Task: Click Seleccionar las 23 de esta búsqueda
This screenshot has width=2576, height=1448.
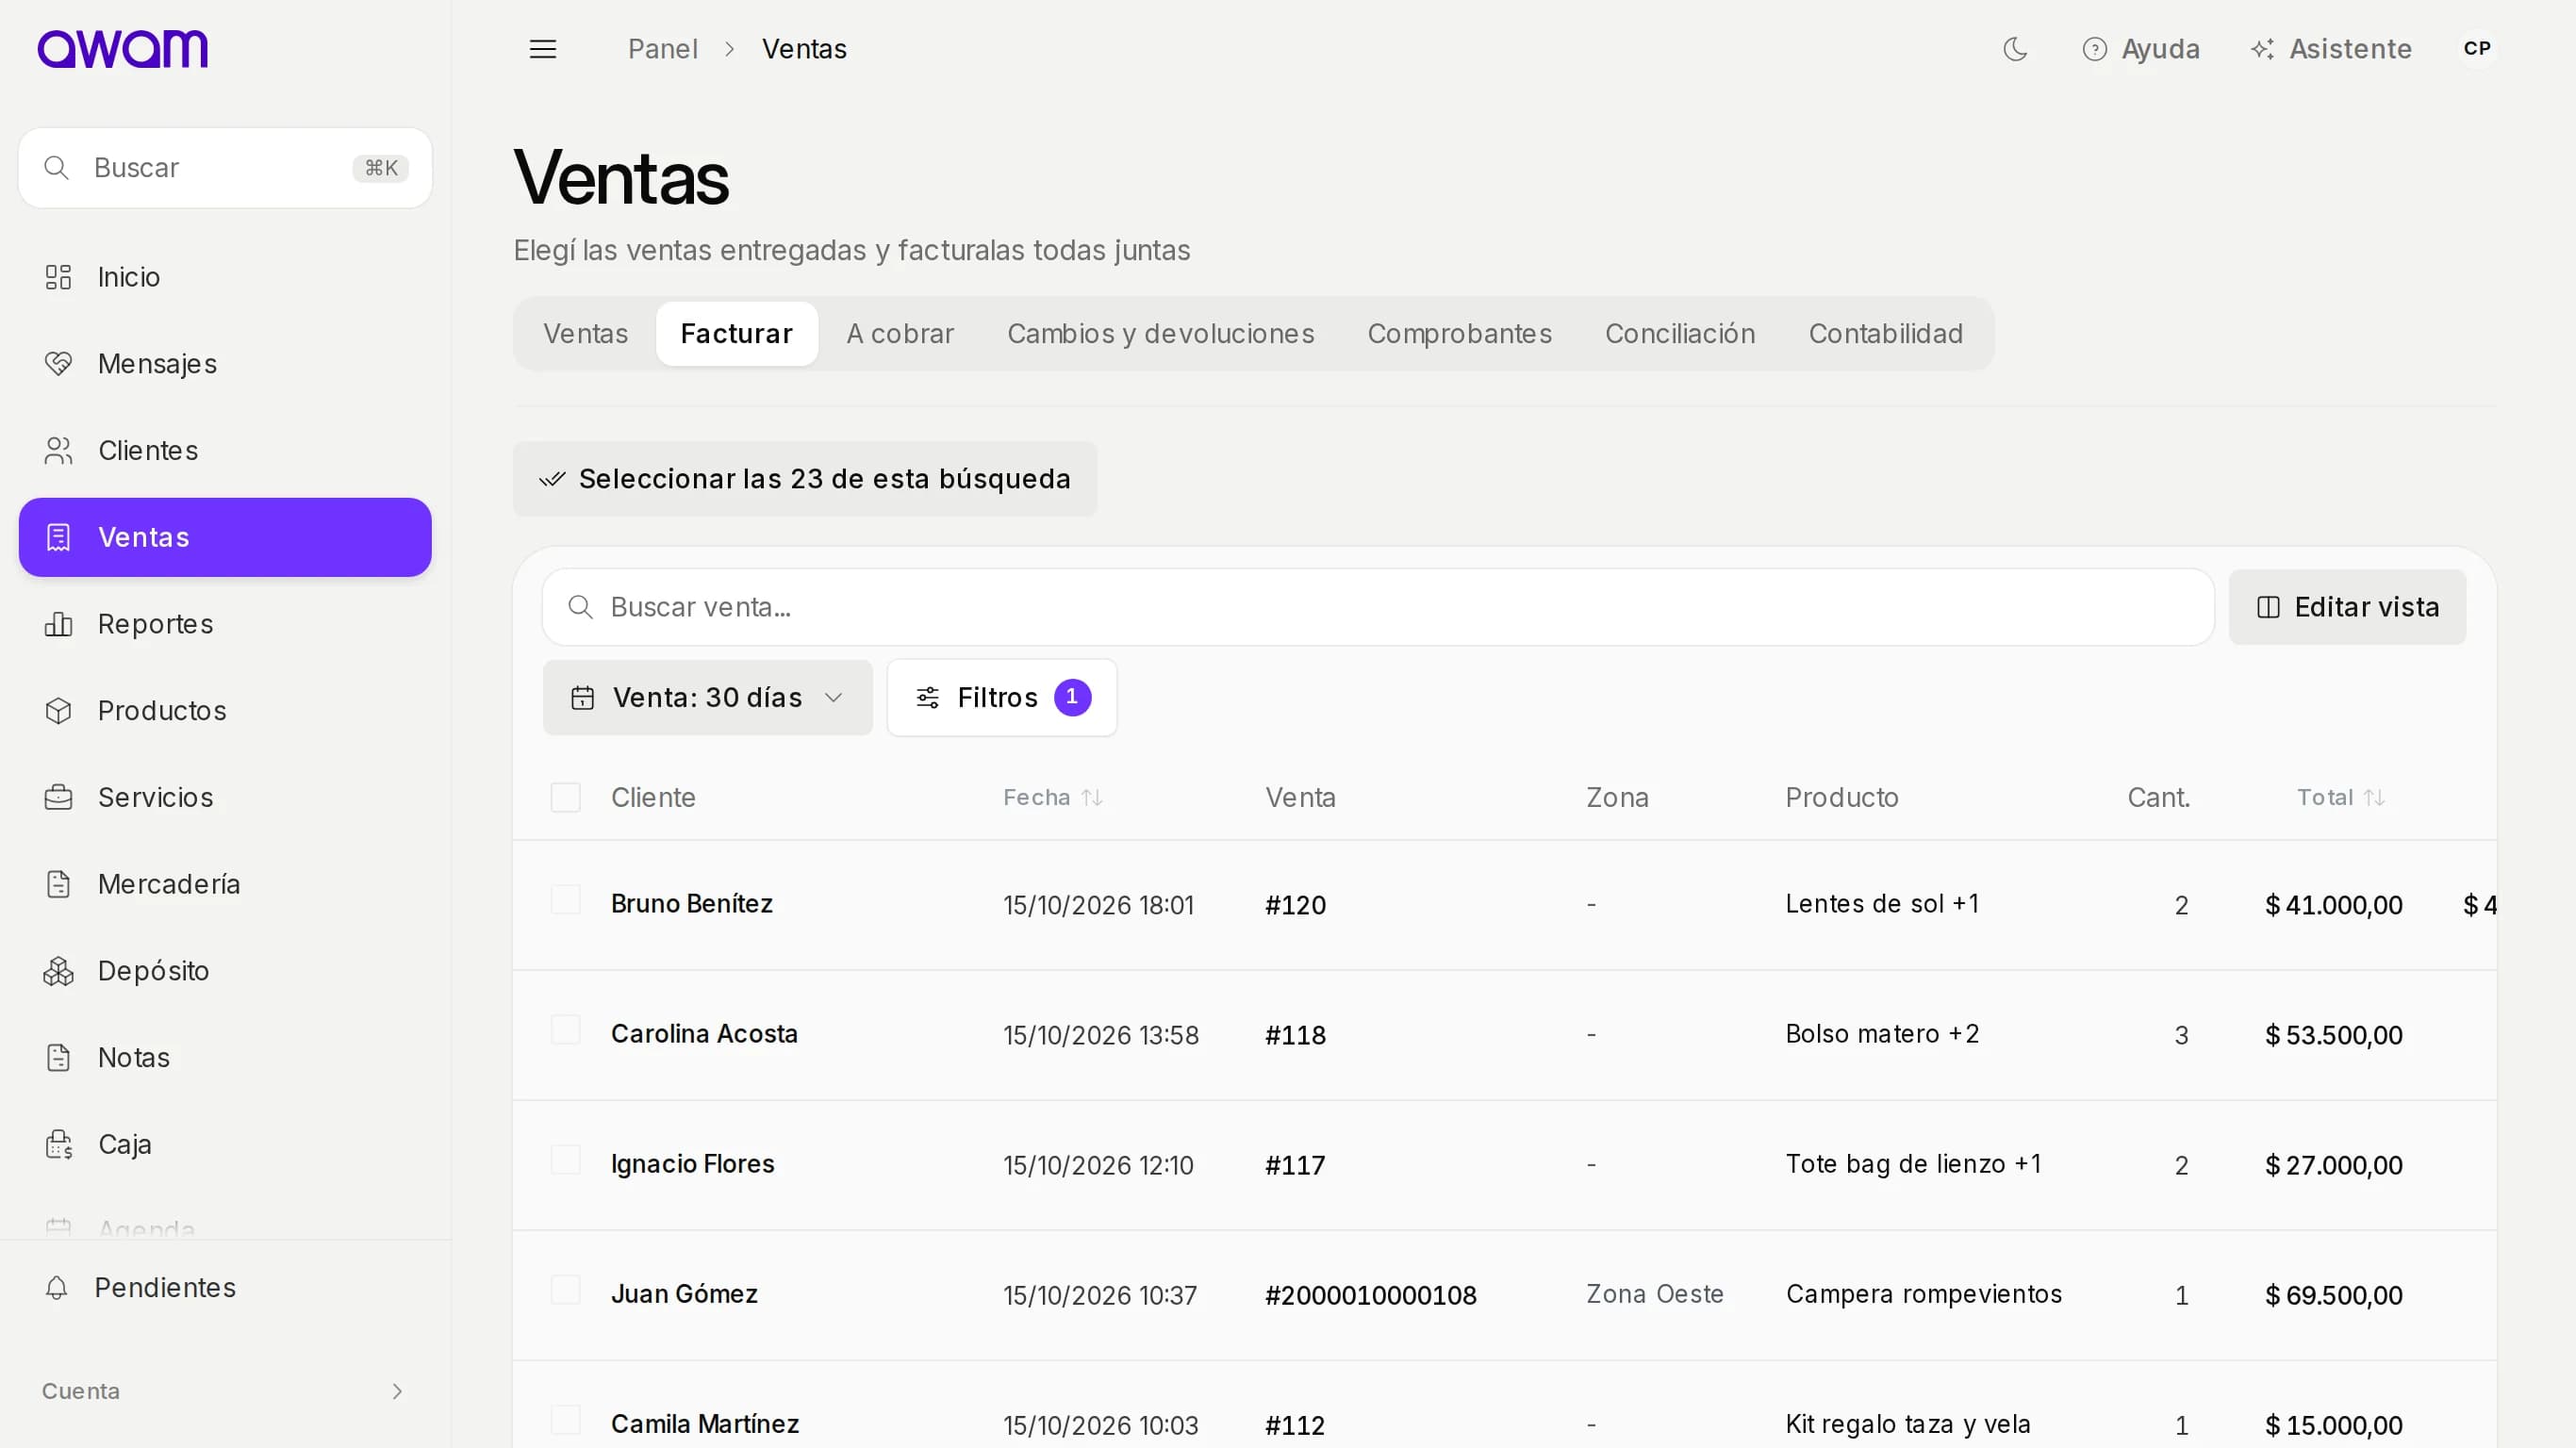Action: [805, 479]
